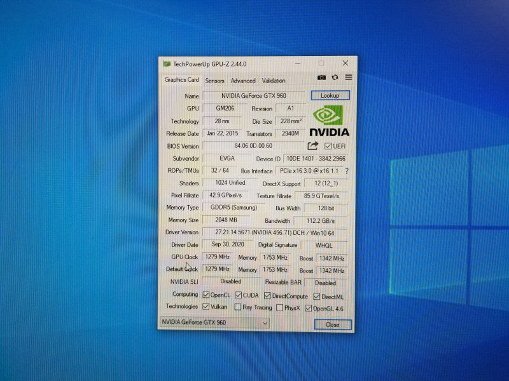Toggle the OpenGL 4.6 checkbox

[309, 308]
